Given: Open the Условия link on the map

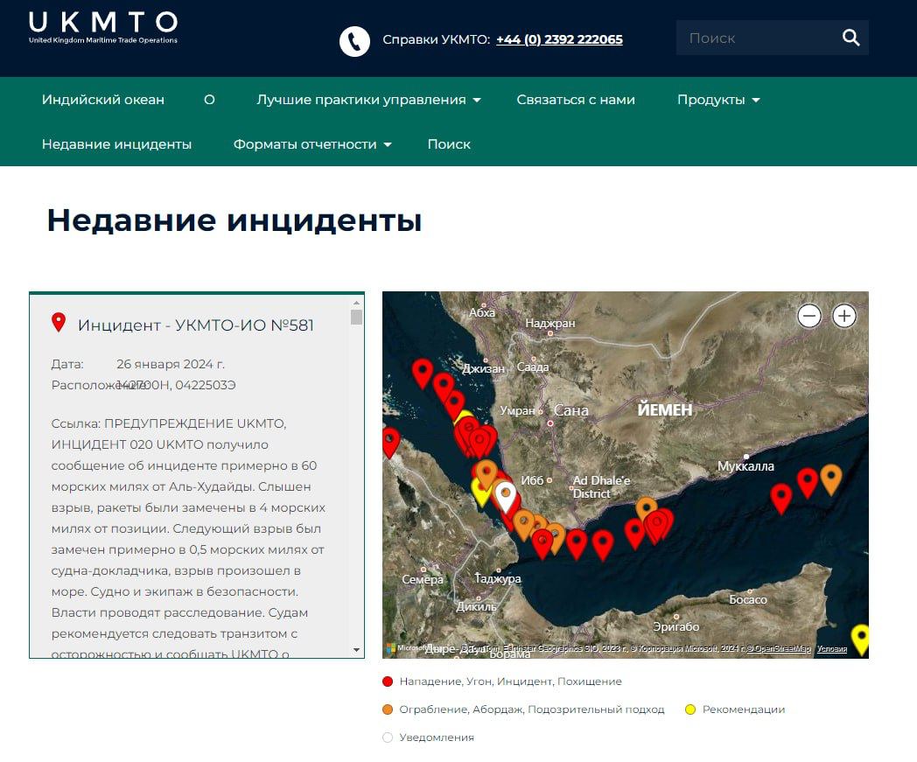Looking at the screenshot, I should click(831, 649).
